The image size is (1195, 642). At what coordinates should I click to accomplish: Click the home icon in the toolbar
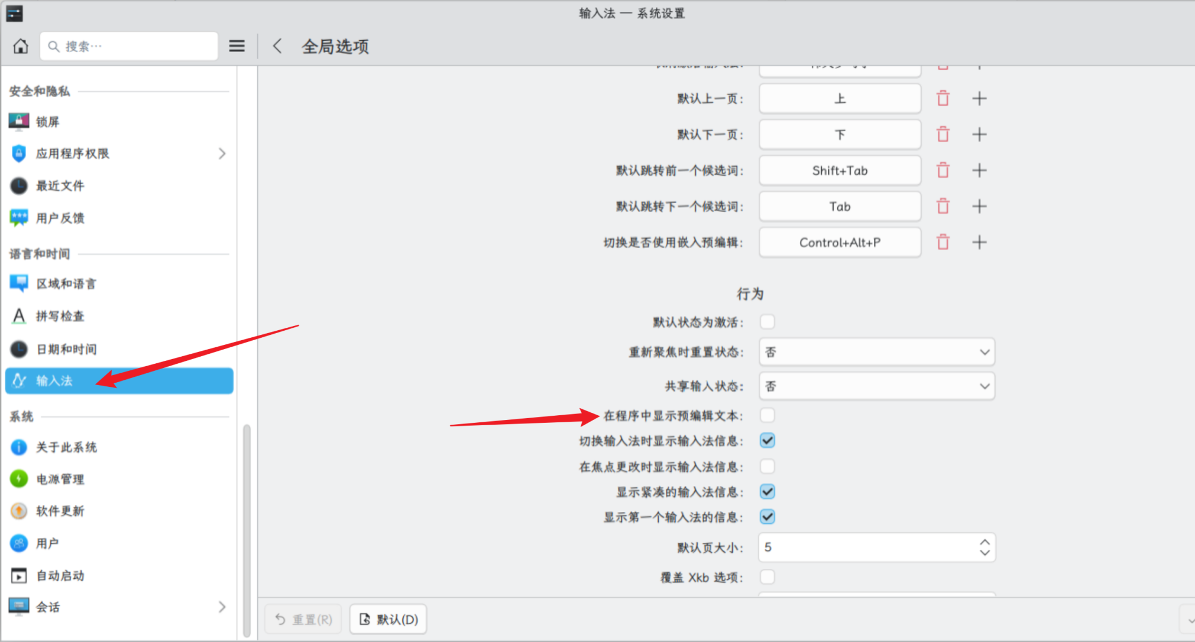[x=21, y=46]
